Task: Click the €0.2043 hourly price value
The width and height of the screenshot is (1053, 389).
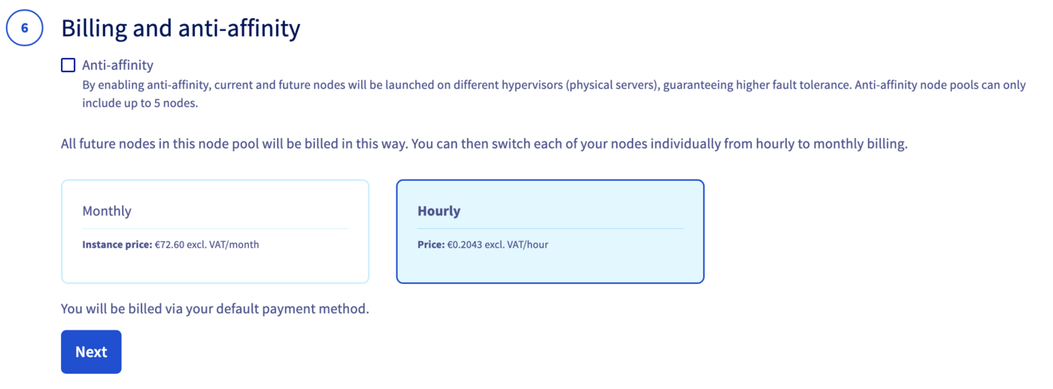Action: point(497,244)
